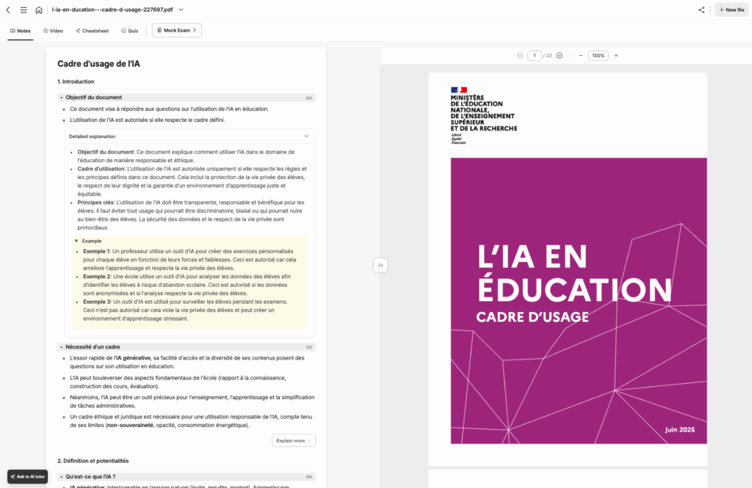This screenshot has width=752, height=488.
Task: Click the Explain more button
Action: (x=293, y=441)
